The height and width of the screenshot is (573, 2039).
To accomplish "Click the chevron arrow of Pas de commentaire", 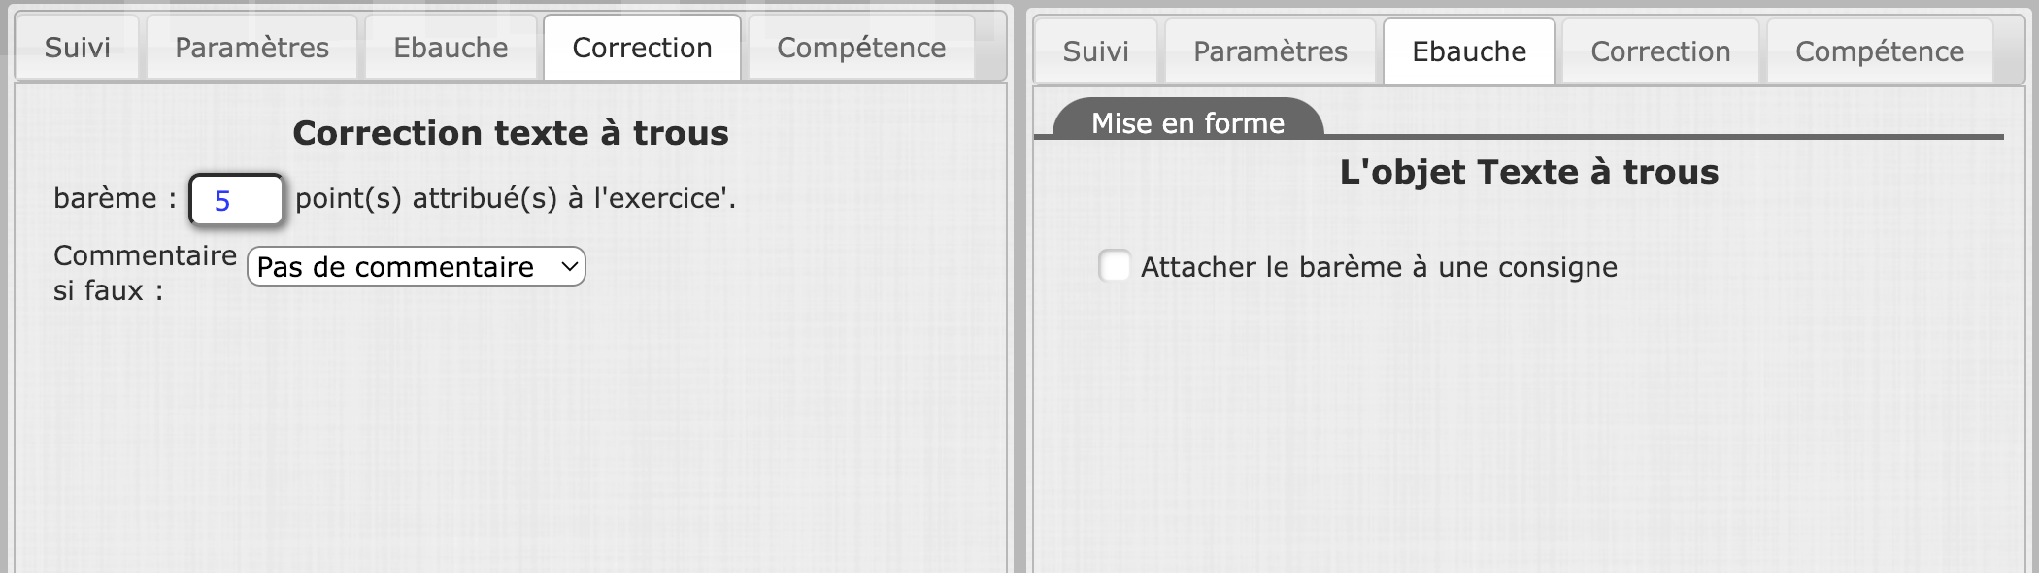I will 570,267.
